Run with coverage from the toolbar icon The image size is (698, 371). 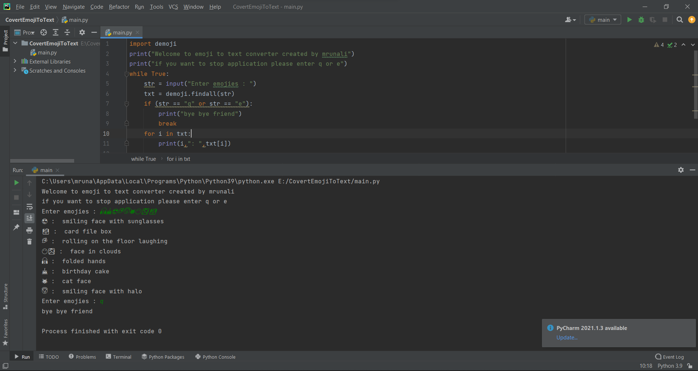[x=653, y=20]
